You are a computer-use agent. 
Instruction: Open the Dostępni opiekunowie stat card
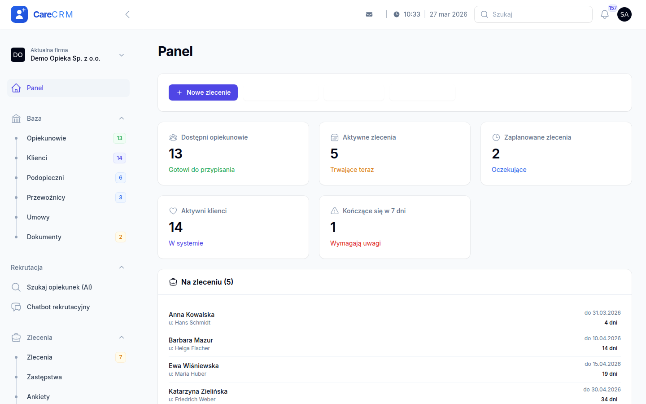click(x=233, y=154)
